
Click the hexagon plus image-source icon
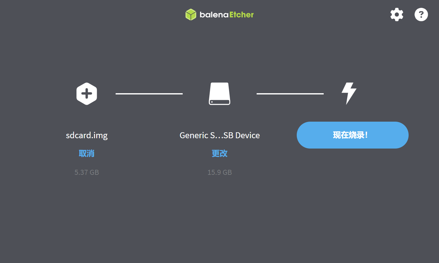87,94
